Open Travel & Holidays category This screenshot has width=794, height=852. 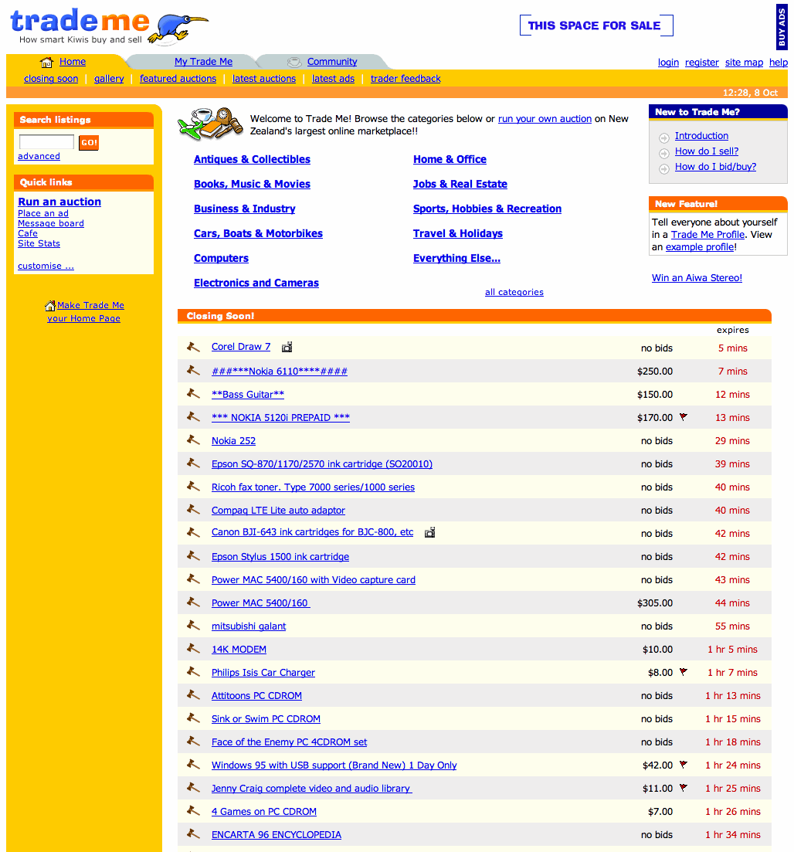[x=457, y=233]
